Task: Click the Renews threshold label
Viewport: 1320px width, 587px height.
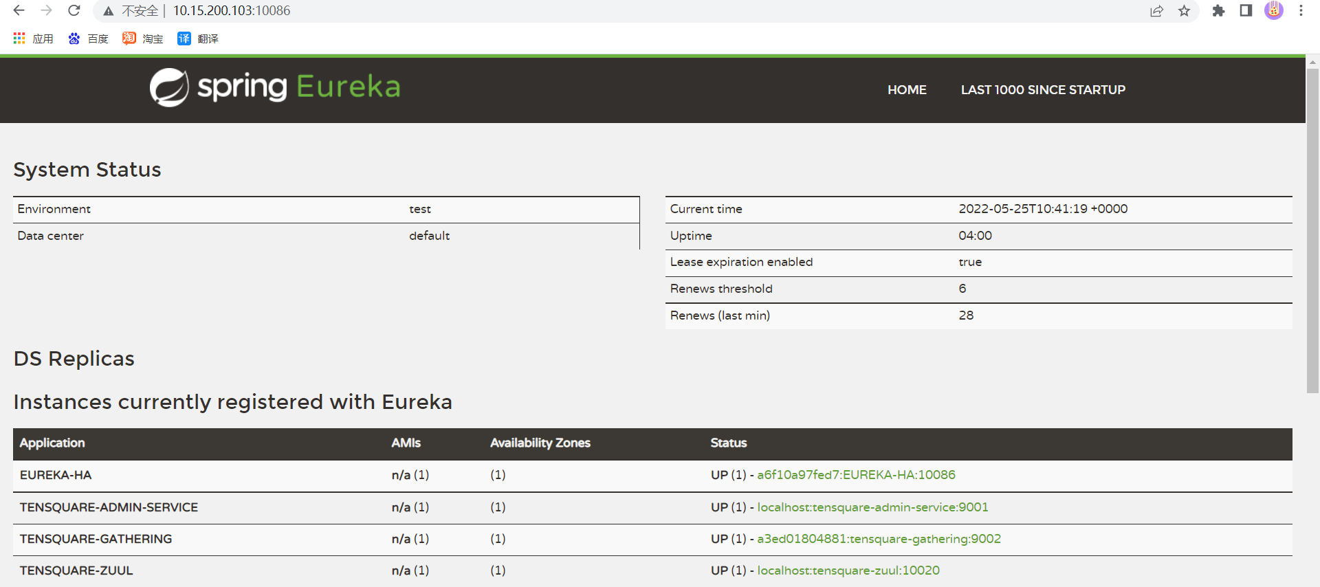Action: pyautogui.click(x=721, y=289)
